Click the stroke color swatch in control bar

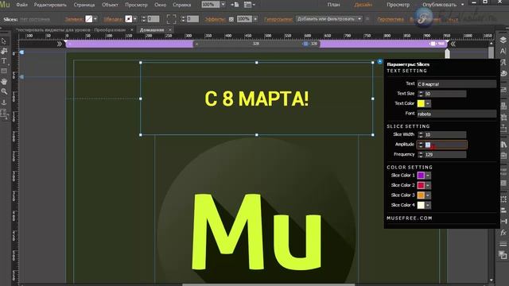(x=129, y=19)
